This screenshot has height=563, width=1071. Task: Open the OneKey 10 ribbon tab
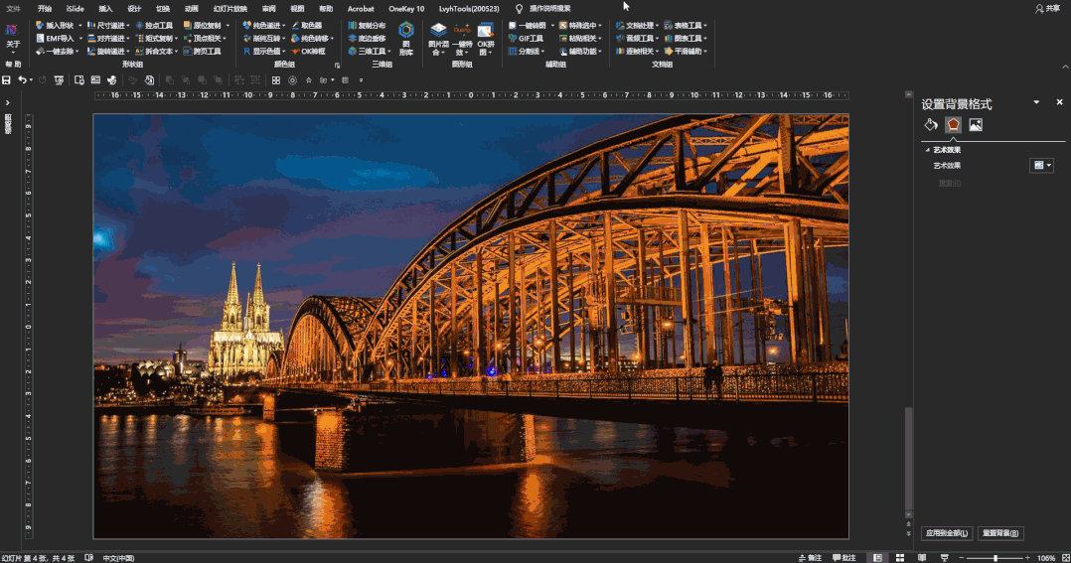(x=406, y=8)
